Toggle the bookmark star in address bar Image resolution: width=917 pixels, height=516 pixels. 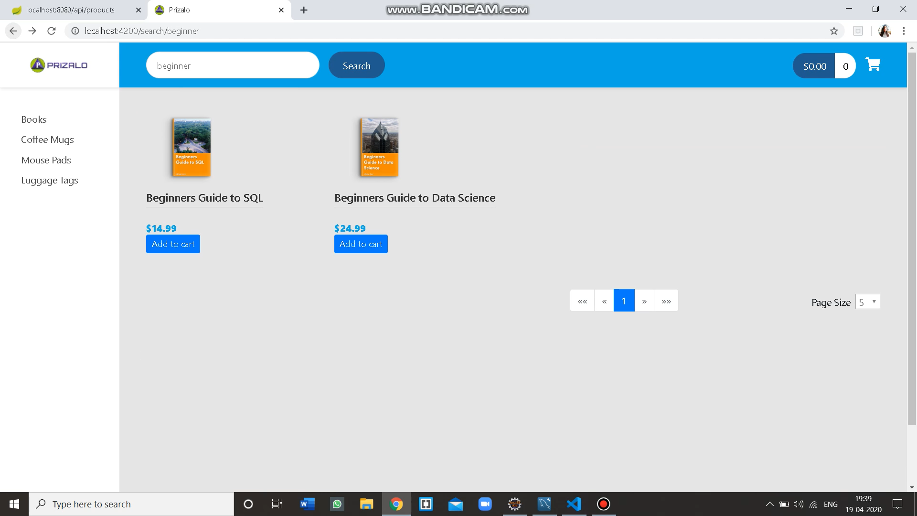coord(834,31)
